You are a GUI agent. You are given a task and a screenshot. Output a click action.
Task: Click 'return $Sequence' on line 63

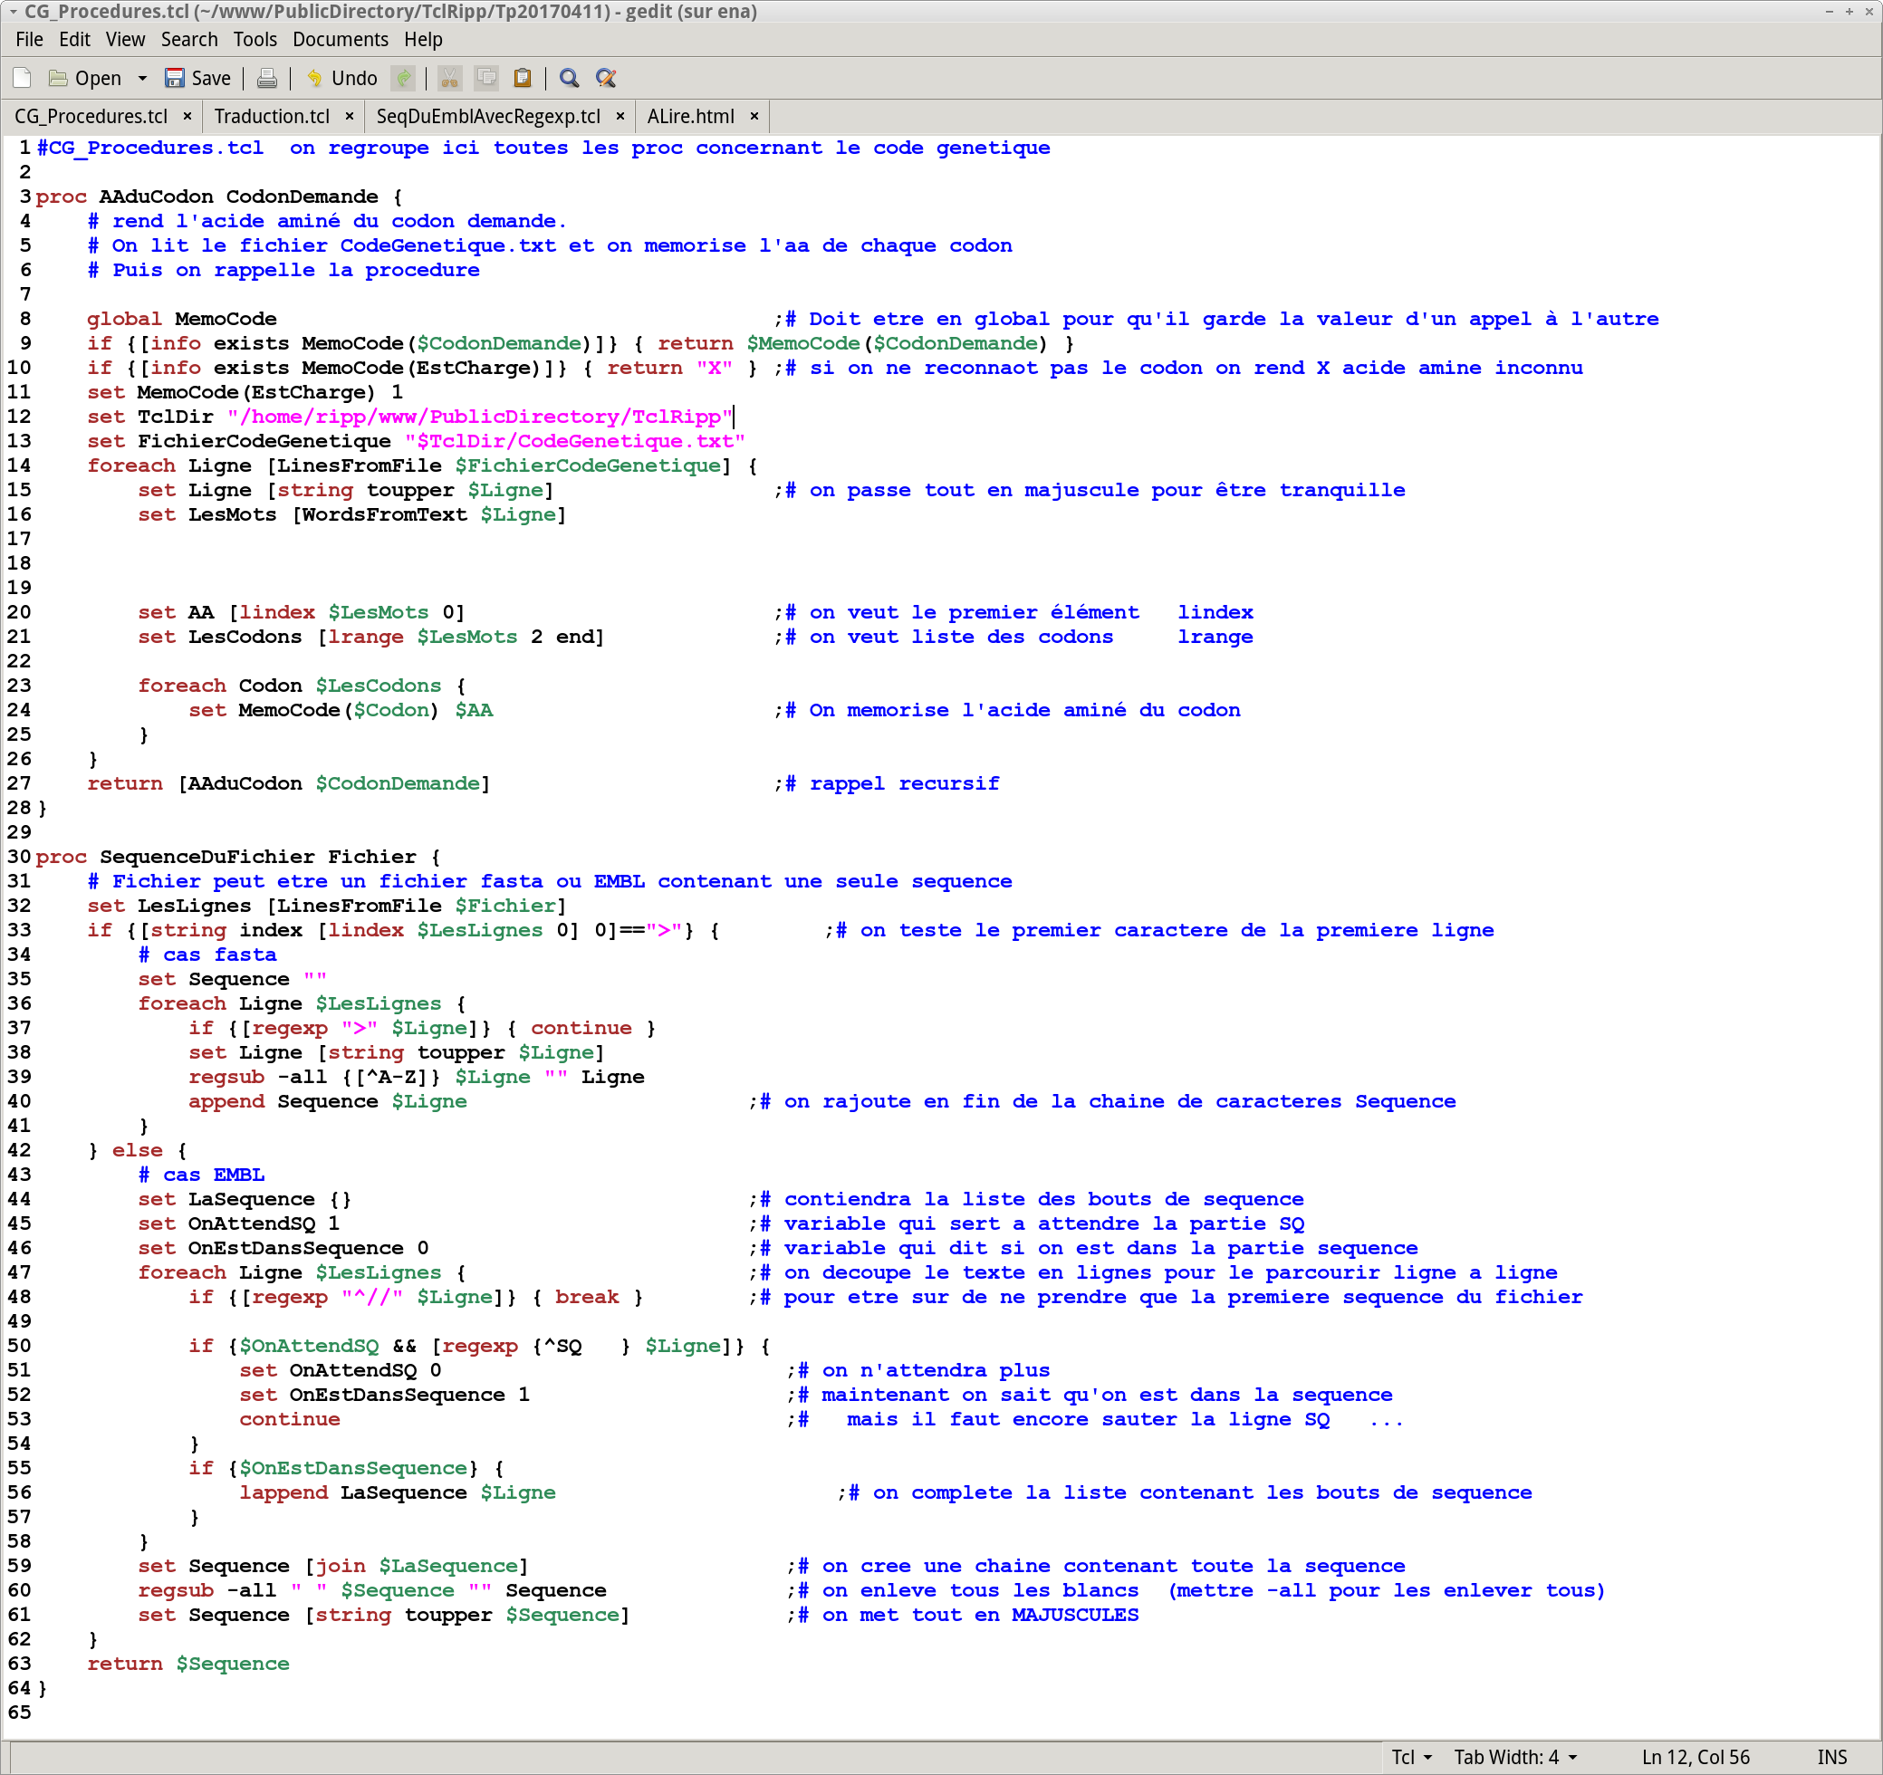tap(188, 1664)
